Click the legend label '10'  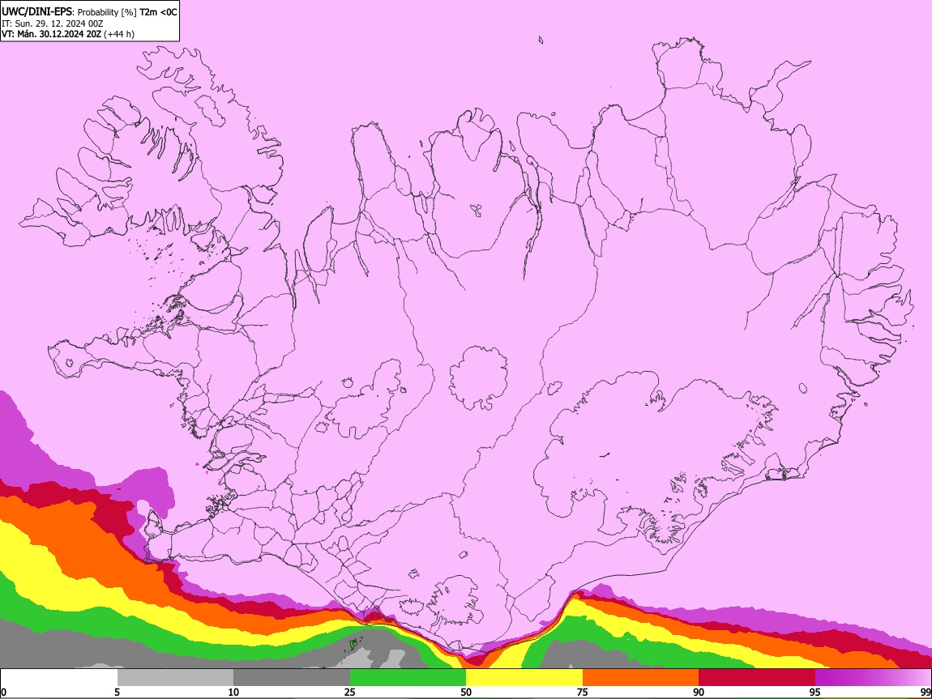[233, 692]
